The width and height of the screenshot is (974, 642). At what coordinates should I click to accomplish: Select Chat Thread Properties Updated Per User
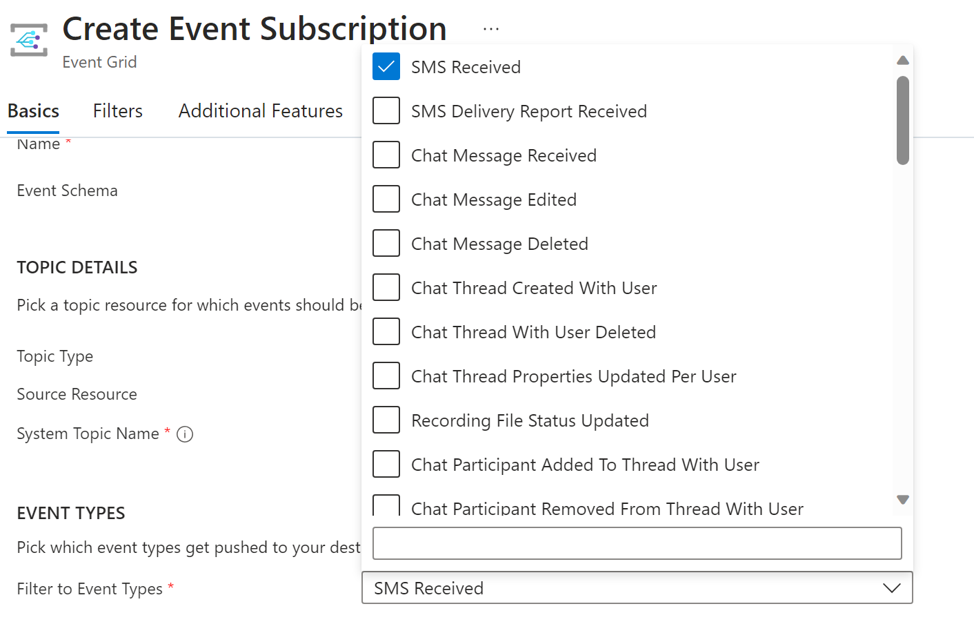click(386, 376)
